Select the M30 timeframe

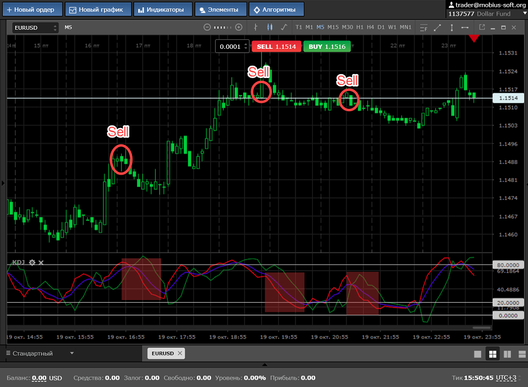tap(348, 28)
